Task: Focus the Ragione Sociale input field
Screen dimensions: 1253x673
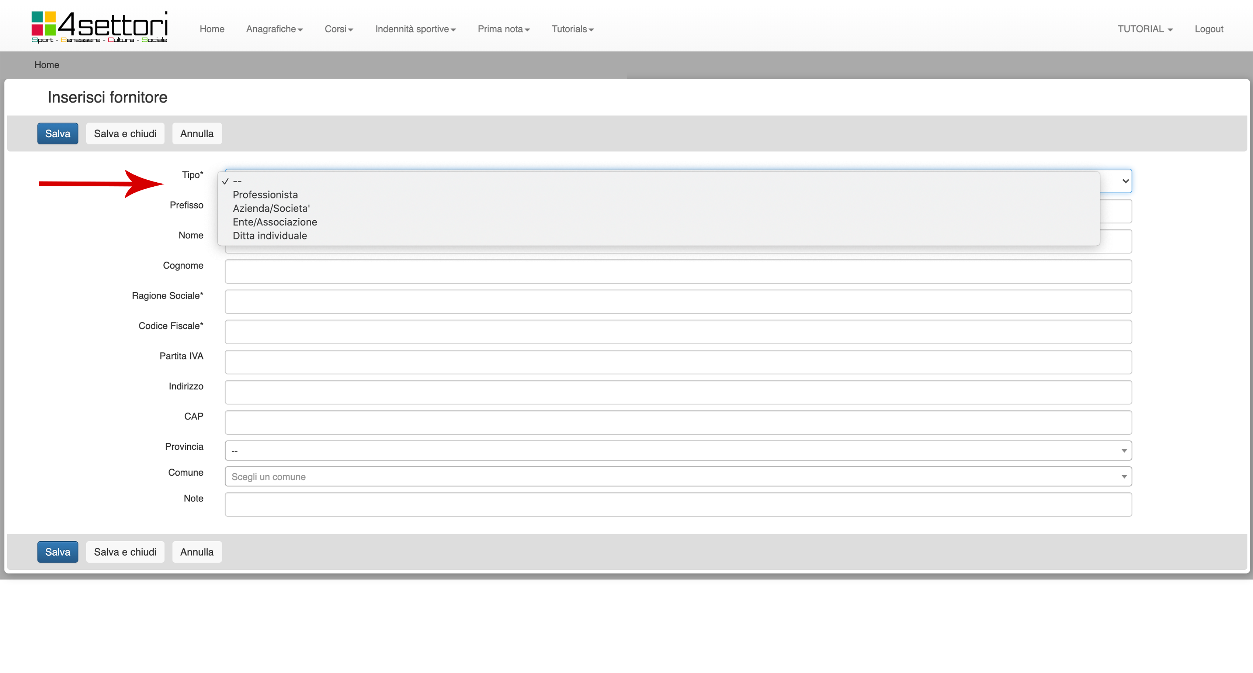Action: [x=678, y=302]
